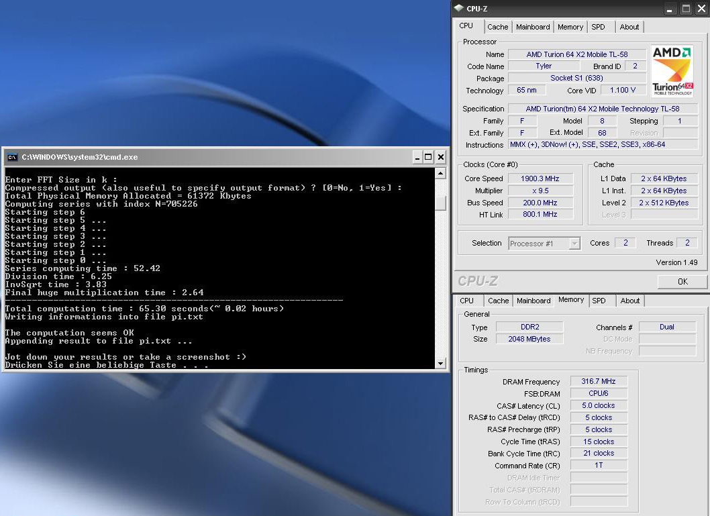Click the DRAM Frequency value 316.7 MHz
The height and width of the screenshot is (516, 710).
click(599, 382)
